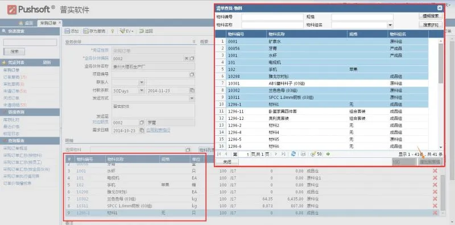Open lookup icon for 选择物料 field
Image resolution: width=455 pixels, height=225 pixels.
(188, 150)
